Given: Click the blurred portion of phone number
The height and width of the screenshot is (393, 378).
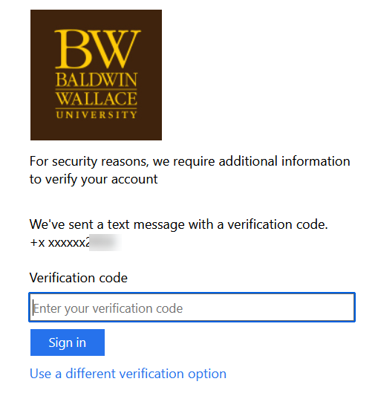Looking at the screenshot, I should (x=105, y=243).
